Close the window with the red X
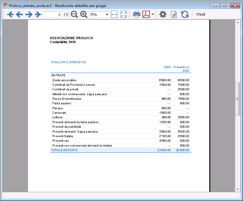 point(235,6)
